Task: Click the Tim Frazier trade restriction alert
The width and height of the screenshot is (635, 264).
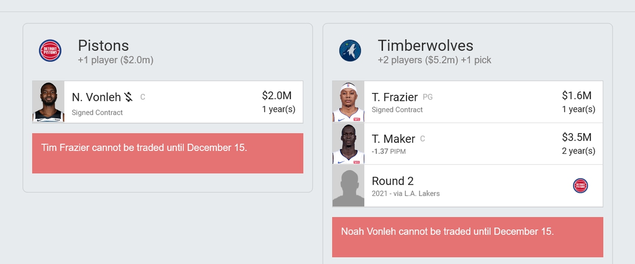Action: [168, 153]
